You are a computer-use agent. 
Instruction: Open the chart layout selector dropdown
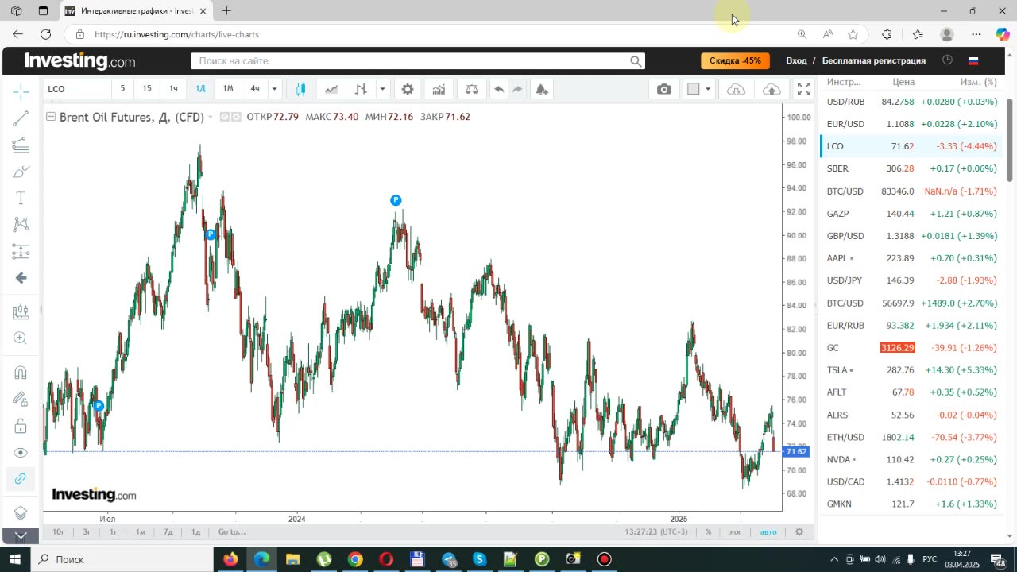tap(699, 89)
